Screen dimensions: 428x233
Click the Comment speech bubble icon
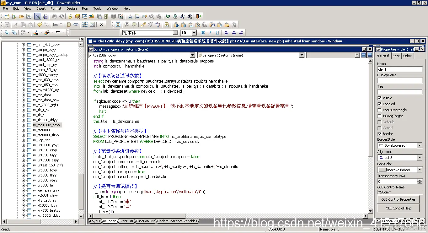tap(127, 24)
